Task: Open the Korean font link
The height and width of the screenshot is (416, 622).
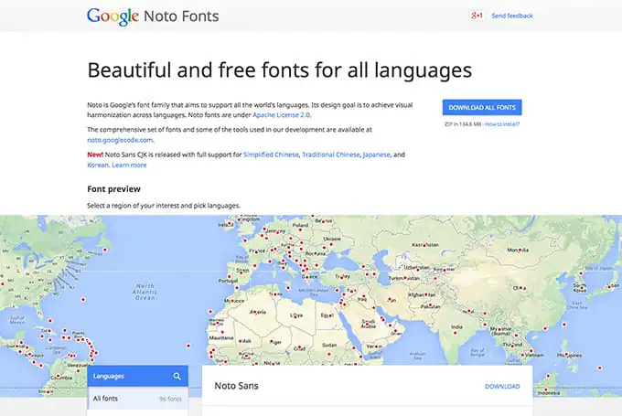Action: point(98,165)
